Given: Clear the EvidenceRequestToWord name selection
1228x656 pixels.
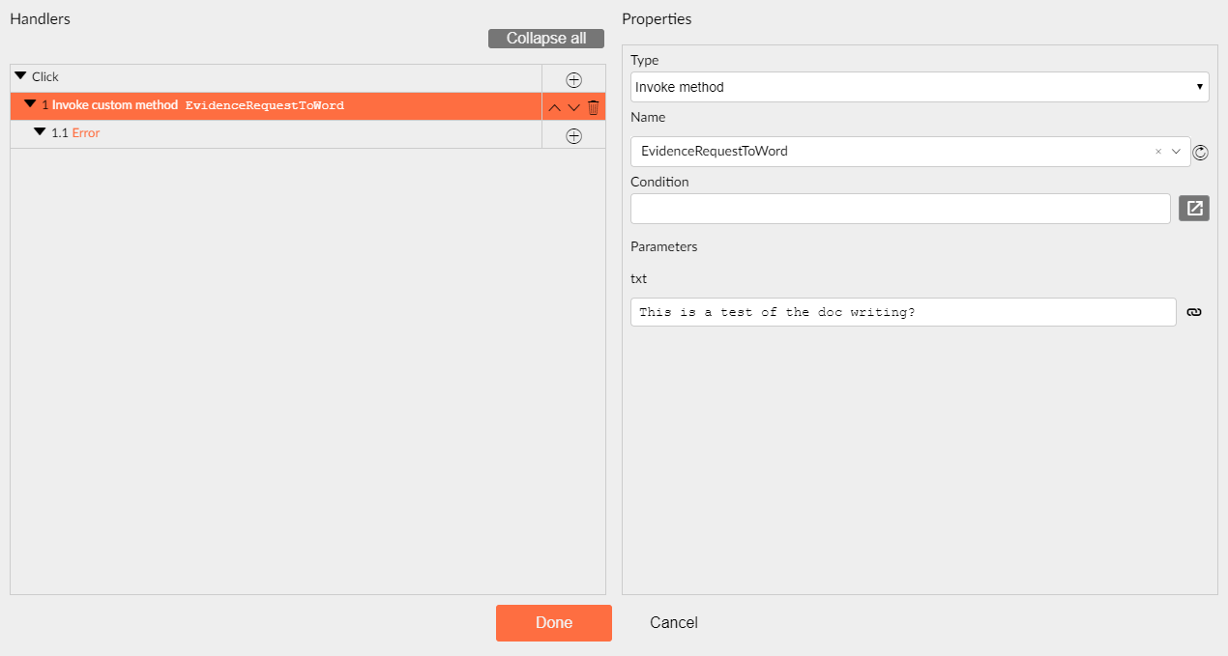Looking at the screenshot, I should [x=1158, y=152].
